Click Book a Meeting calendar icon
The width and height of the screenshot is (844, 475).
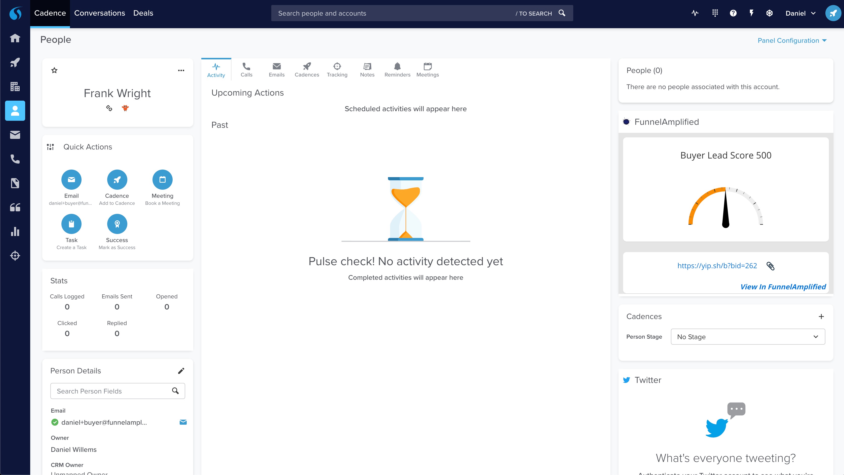click(x=163, y=180)
